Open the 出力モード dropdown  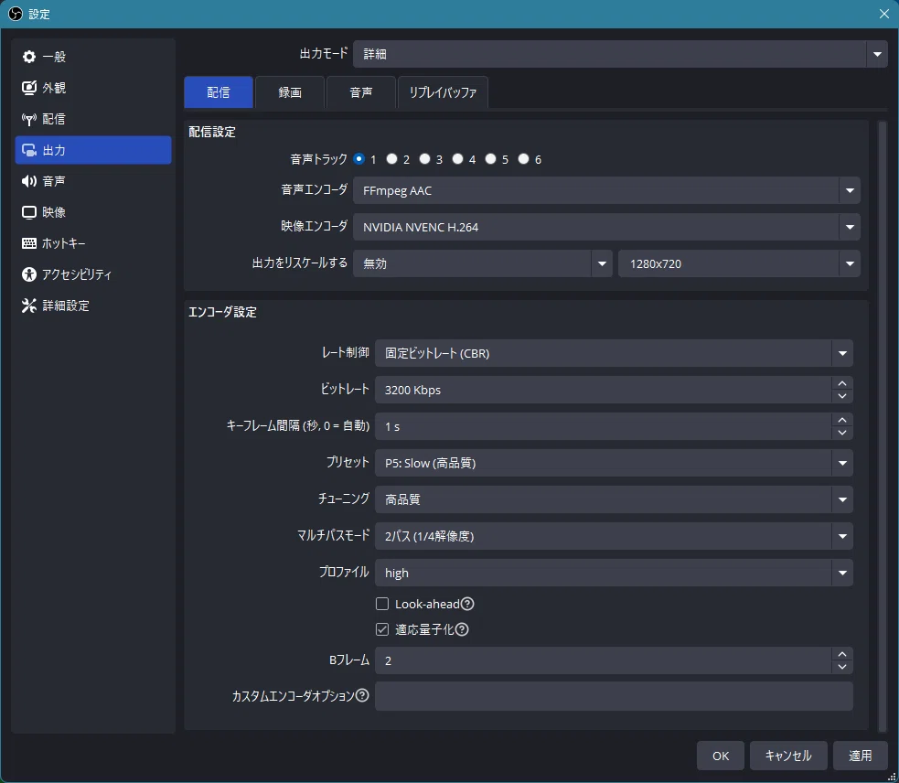click(620, 54)
